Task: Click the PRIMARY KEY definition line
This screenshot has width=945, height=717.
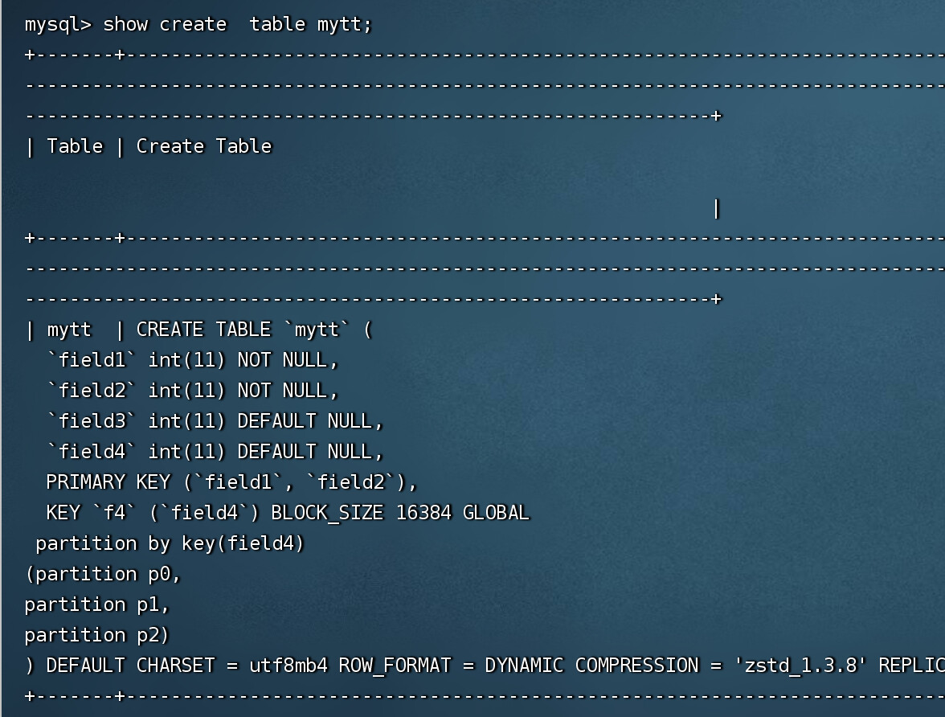Action: [232, 482]
